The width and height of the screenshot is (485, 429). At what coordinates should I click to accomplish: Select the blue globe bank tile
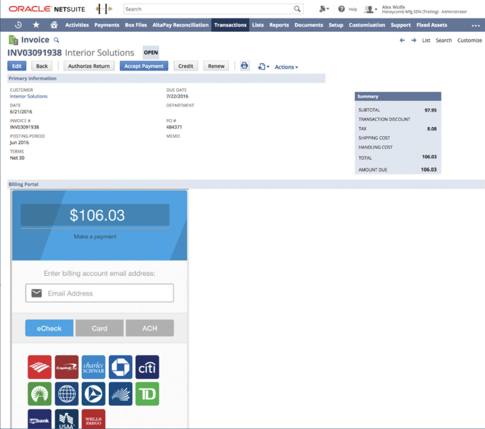click(x=67, y=394)
